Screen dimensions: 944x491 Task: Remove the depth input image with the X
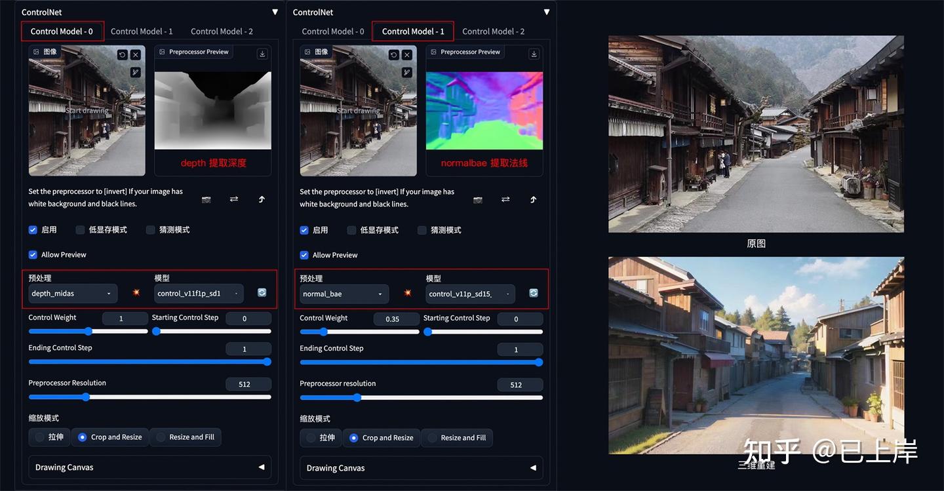136,54
